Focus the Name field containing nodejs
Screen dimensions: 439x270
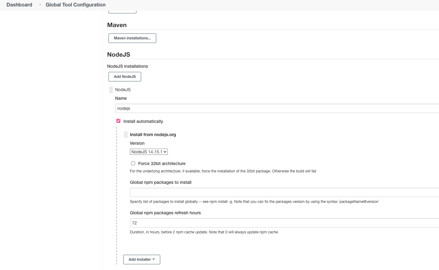pos(277,108)
